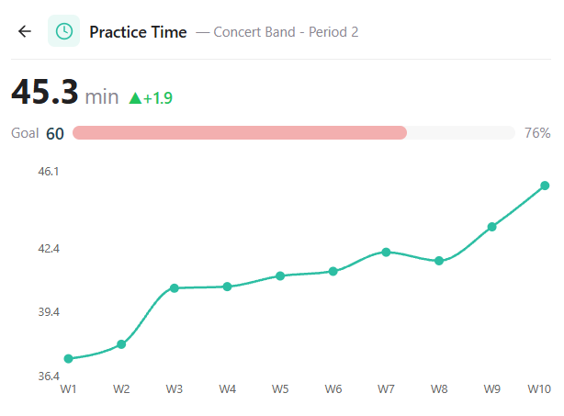Image resolution: width=564 pixels, height=416 pixels.
Task: Click the W10 x-axis label
Action: [x=539, y=389]
